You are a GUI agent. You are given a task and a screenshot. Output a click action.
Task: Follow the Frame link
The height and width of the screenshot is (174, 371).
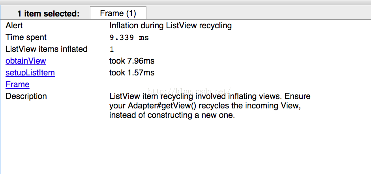point(17,84)
